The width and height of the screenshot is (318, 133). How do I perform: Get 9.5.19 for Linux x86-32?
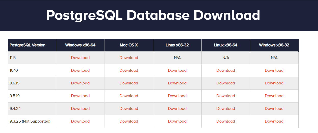click(x=177, y=96)
